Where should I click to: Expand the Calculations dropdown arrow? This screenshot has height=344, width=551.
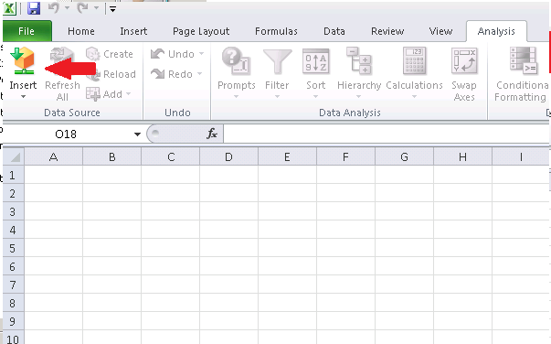click(414, 96)
